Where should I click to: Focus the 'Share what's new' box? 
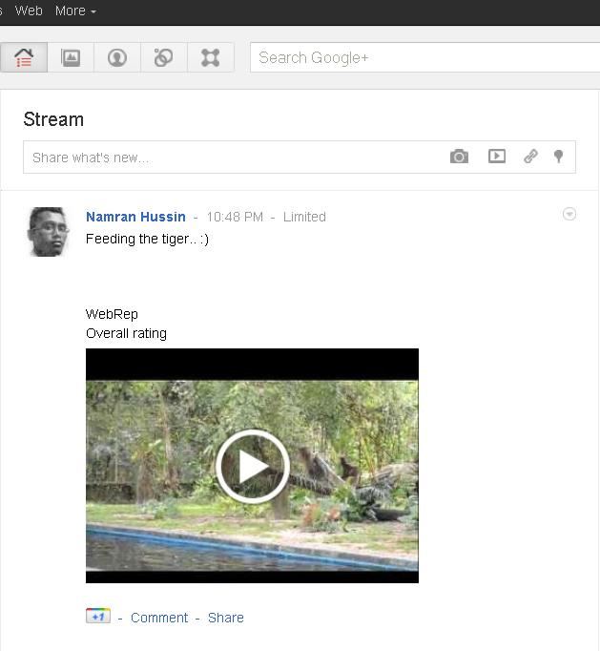[234, 157]
